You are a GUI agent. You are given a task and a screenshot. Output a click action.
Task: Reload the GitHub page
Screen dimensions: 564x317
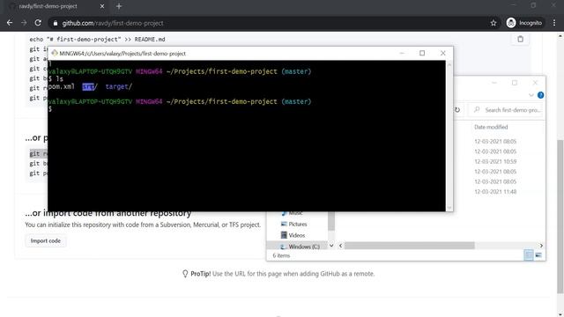pos(38,23)
